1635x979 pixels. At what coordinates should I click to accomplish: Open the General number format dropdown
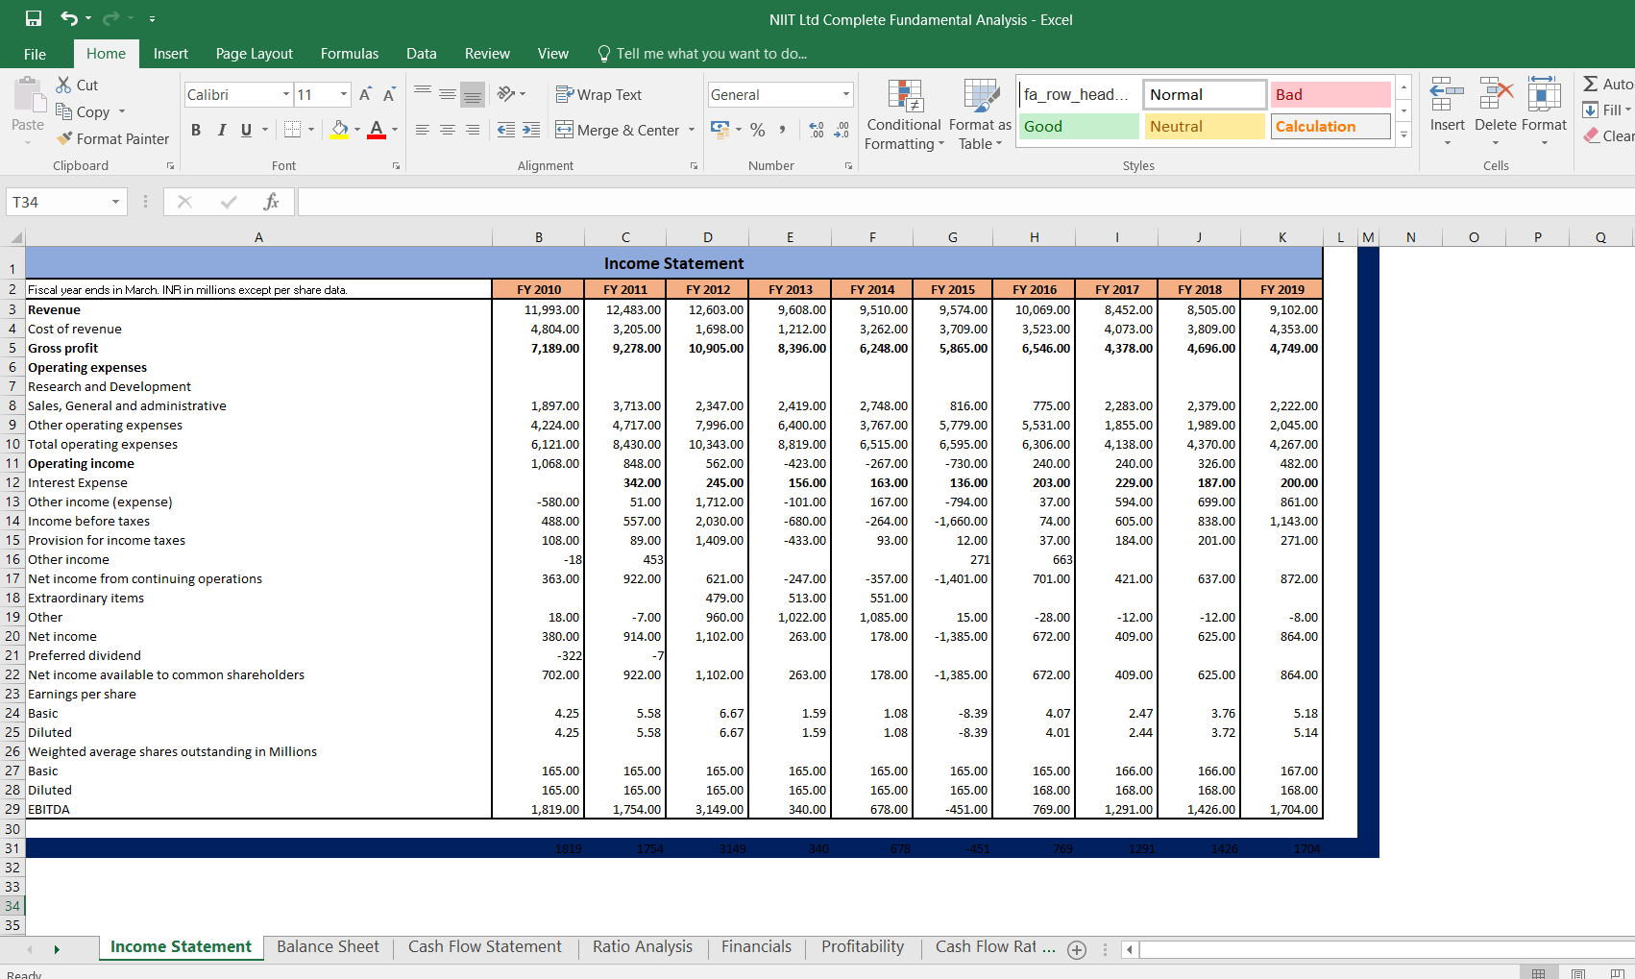(x=846, y=94)
